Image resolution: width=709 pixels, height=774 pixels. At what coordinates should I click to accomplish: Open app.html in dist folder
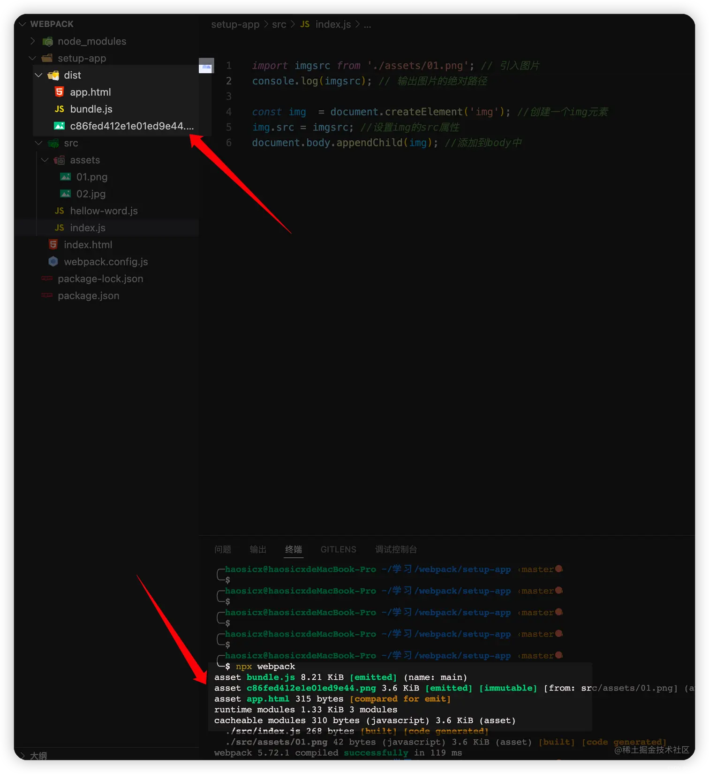91,92
